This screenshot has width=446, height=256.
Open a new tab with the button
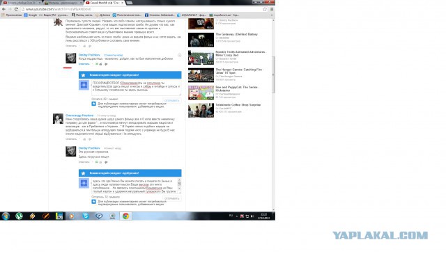point(130,3)
